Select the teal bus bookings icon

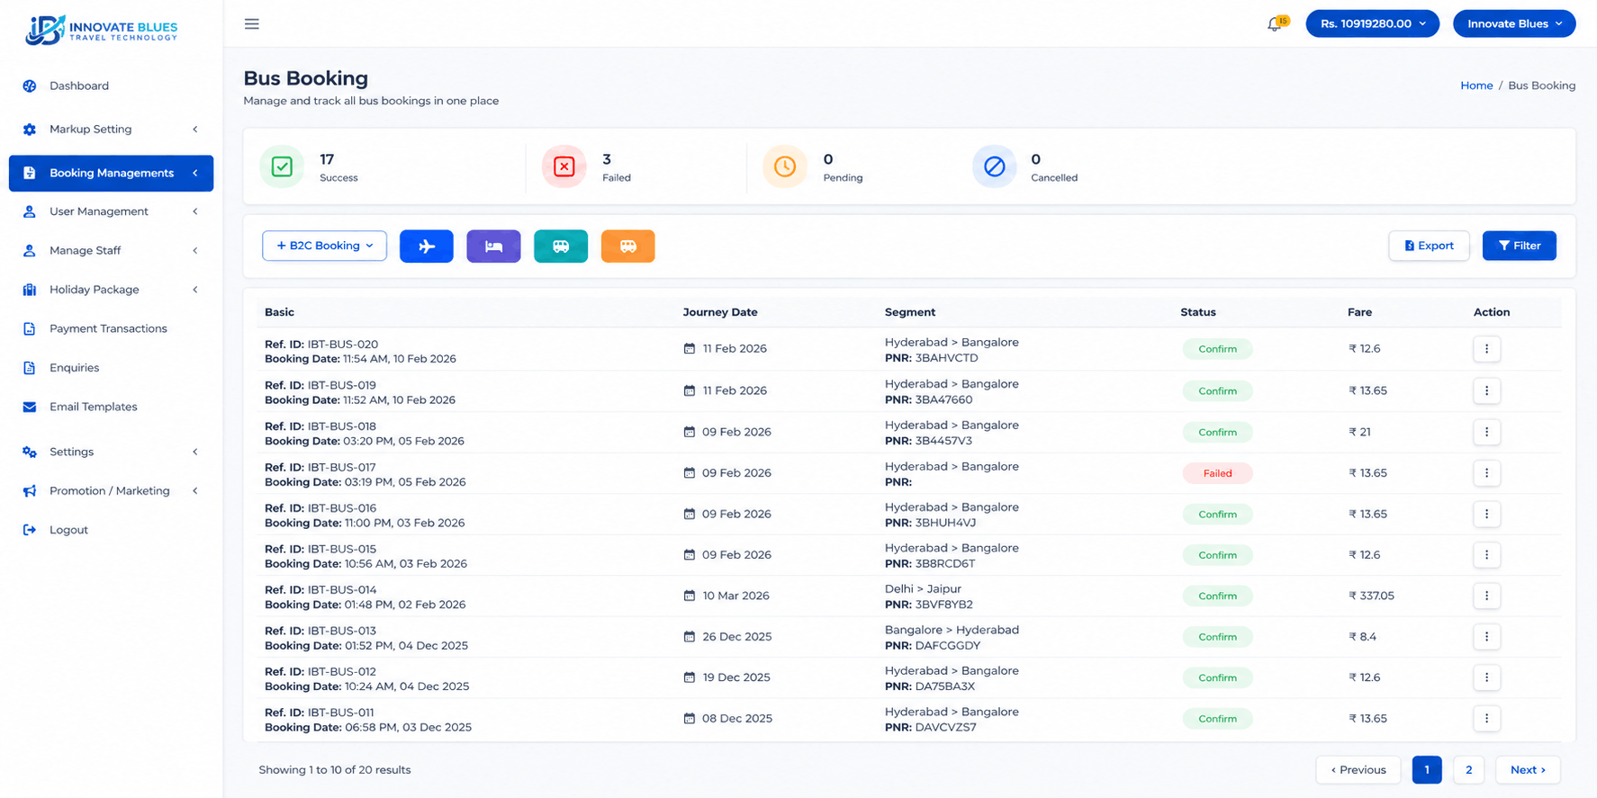[560, 246]
